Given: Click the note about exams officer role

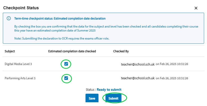Looking at the screenshot, I should tap(62, 38).
